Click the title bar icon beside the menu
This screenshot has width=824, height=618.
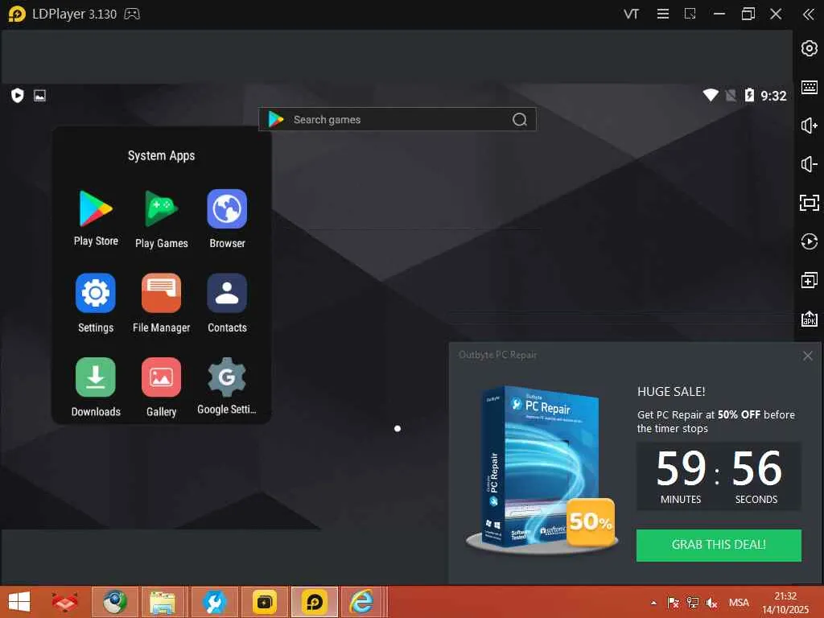pyautogui.click(x=690, y=14)
